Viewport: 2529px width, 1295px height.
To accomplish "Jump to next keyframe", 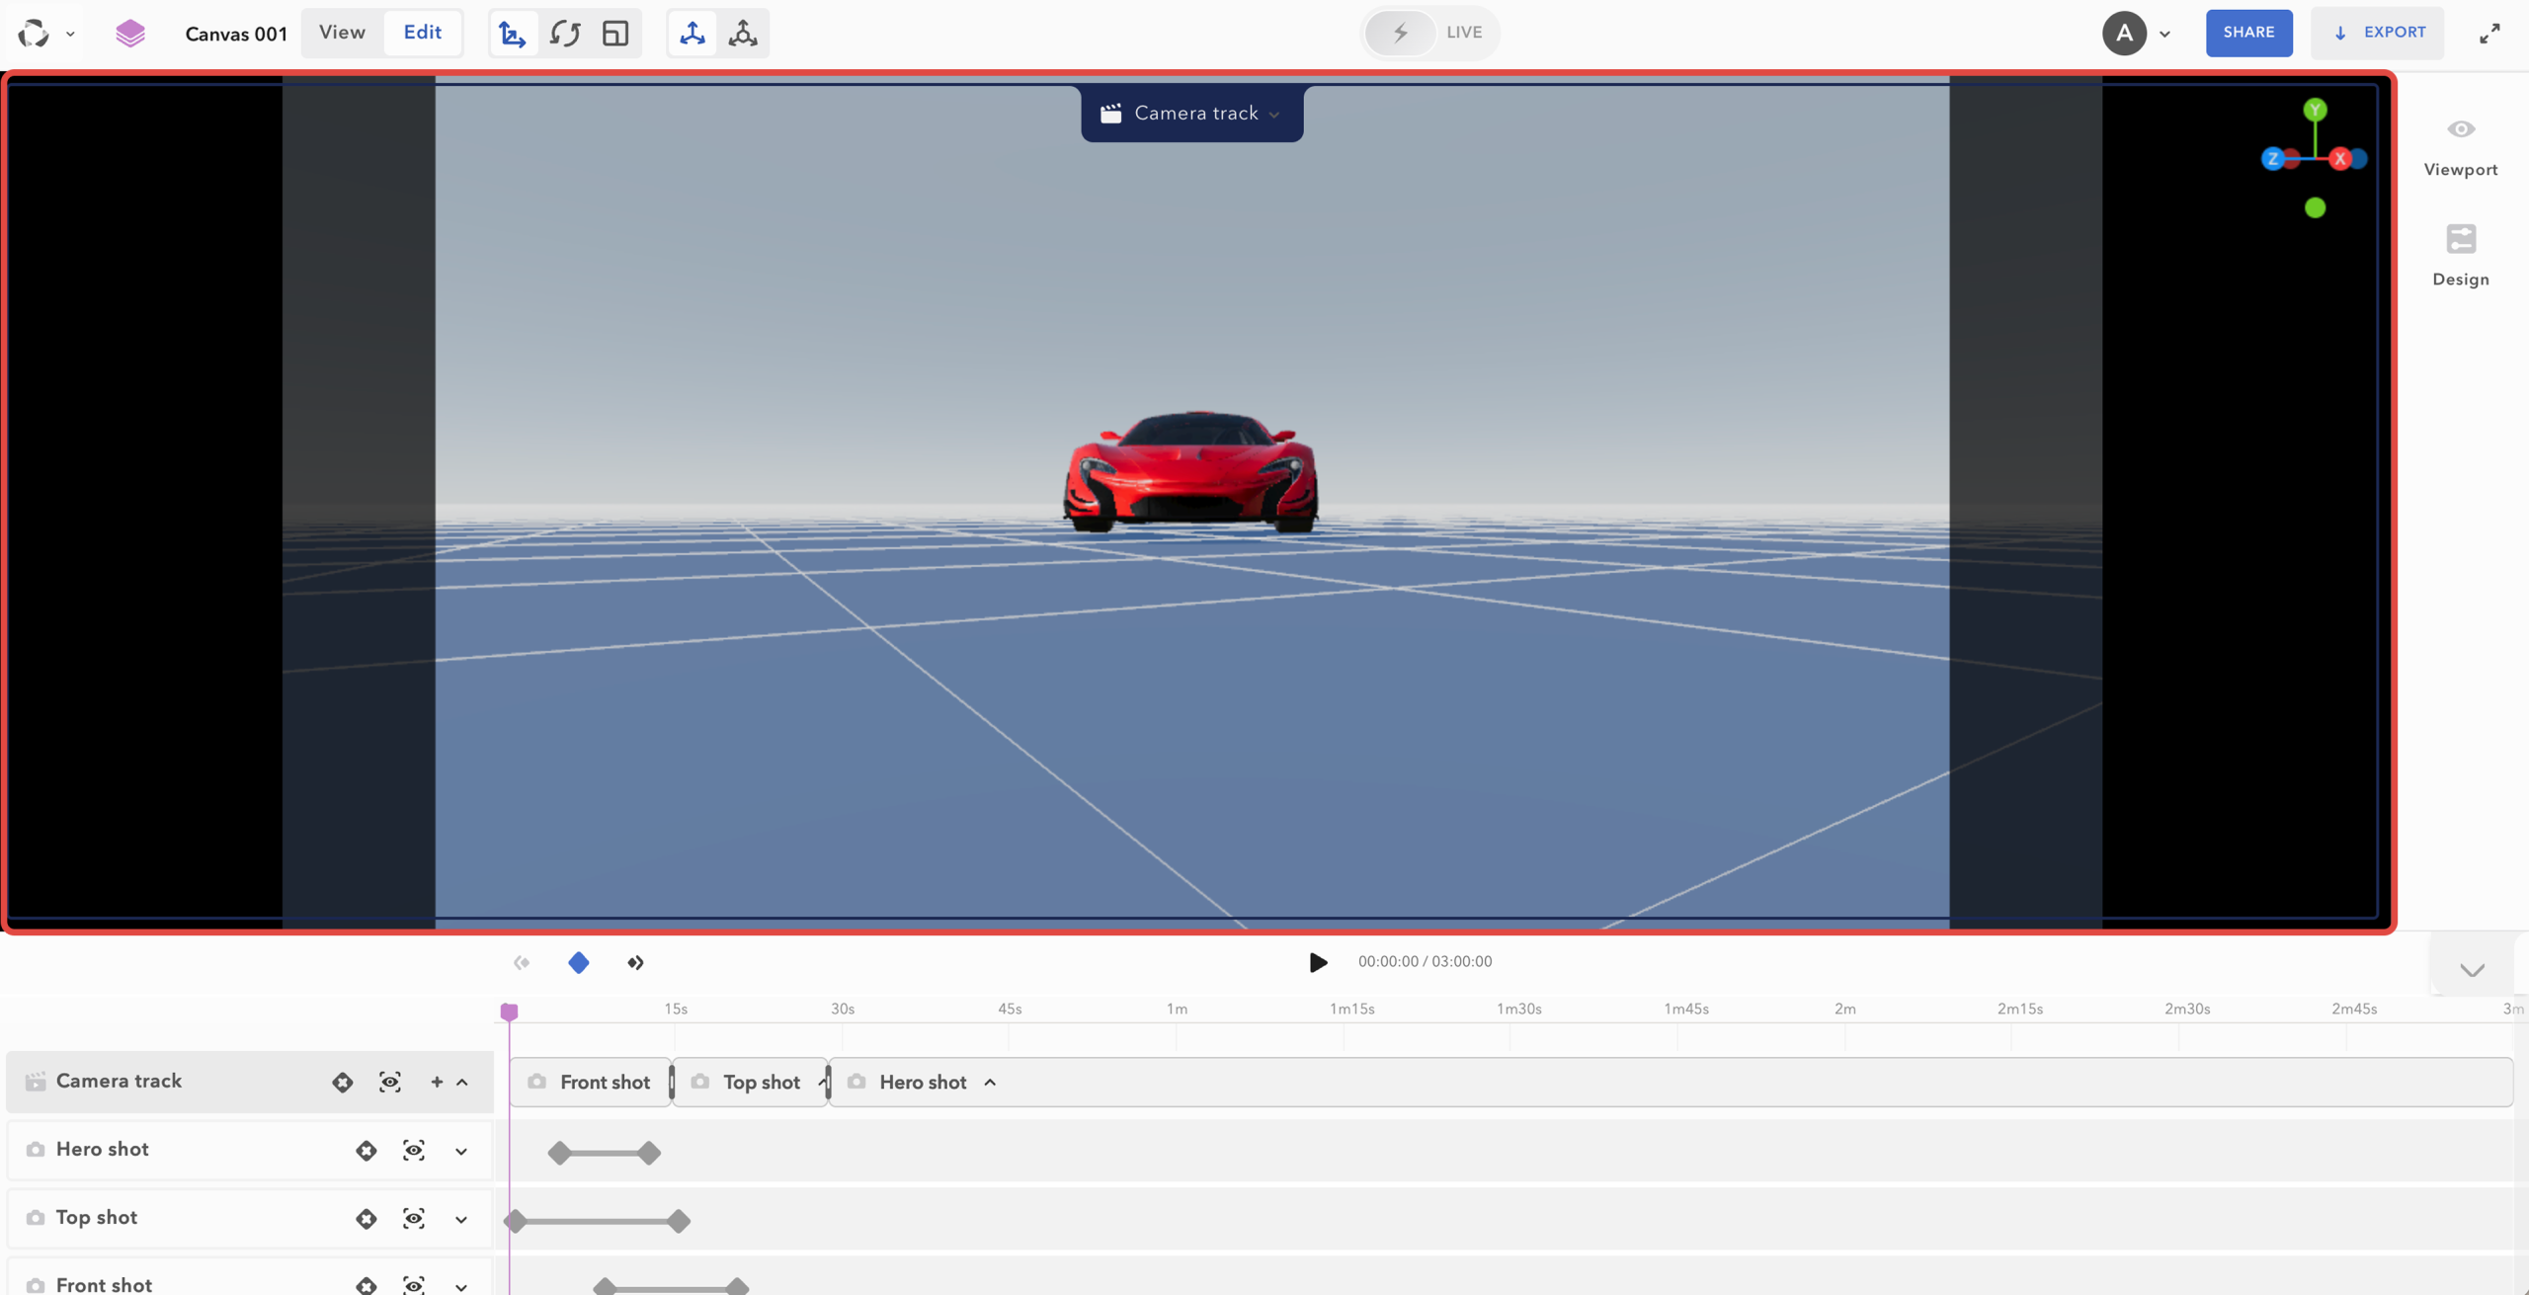I will click(x=635, y=962).
